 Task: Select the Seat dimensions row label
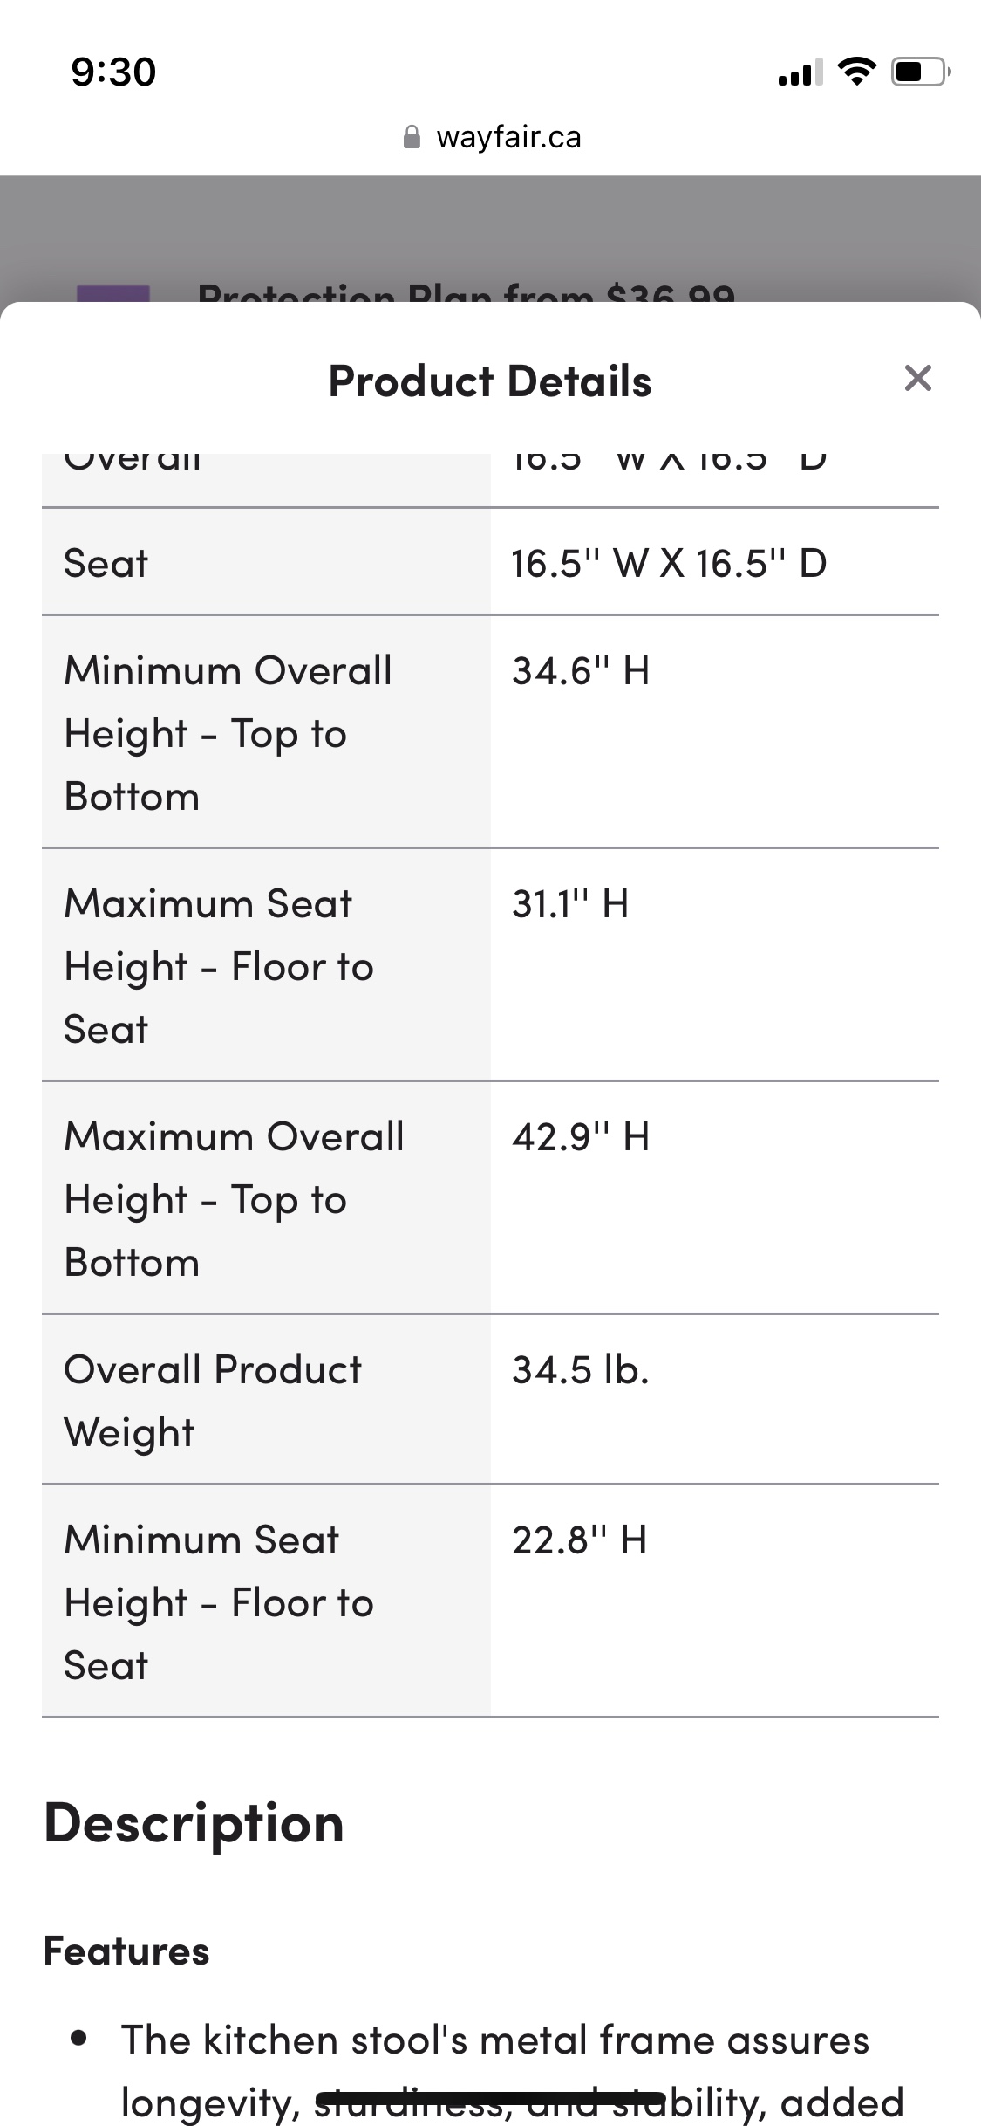pos(106,563)
